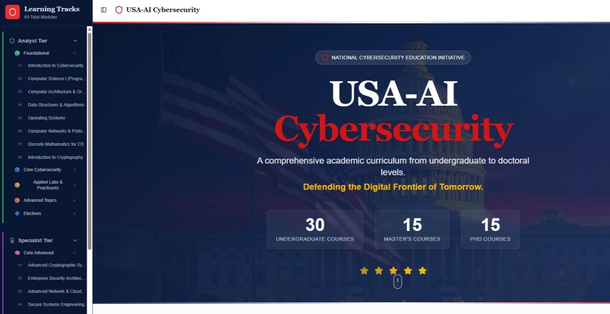Click the Learning Tracks shield logo
Viewport: 610px width, 314px height.
(x=12, y=12)
